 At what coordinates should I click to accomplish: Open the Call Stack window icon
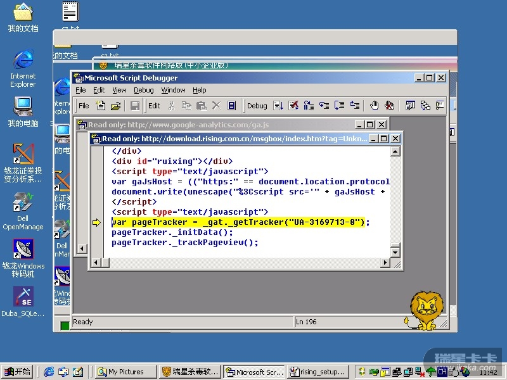pyautogui.click(x=425, y=105)
